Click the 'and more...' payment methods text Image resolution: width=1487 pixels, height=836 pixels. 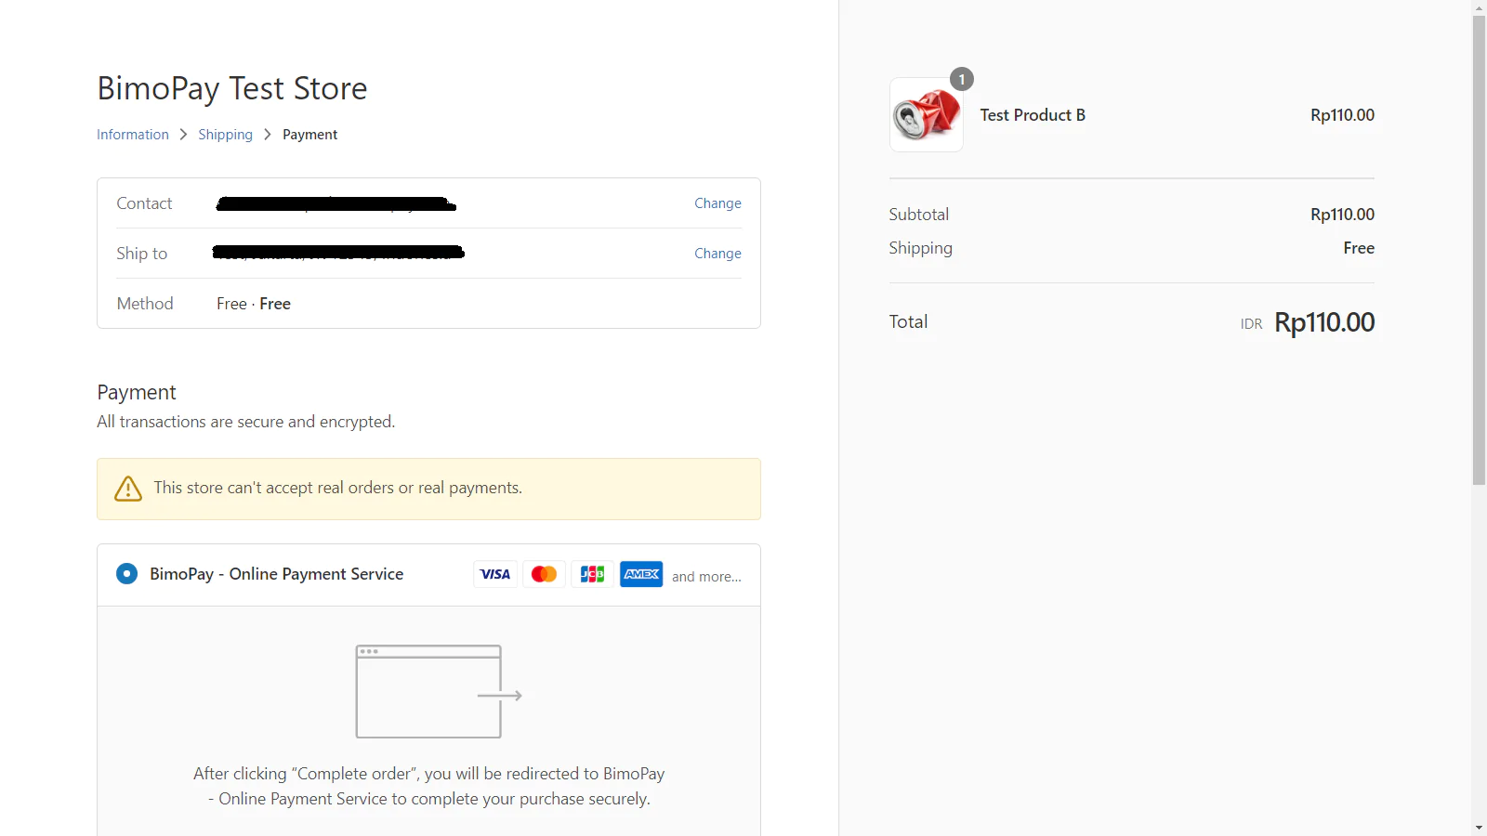tap(706, 577)
